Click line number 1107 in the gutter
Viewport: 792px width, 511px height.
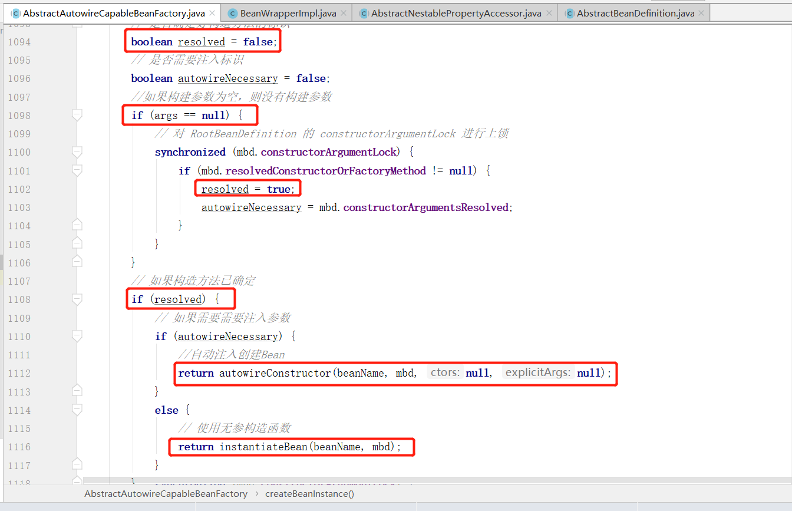click(19, 281)
